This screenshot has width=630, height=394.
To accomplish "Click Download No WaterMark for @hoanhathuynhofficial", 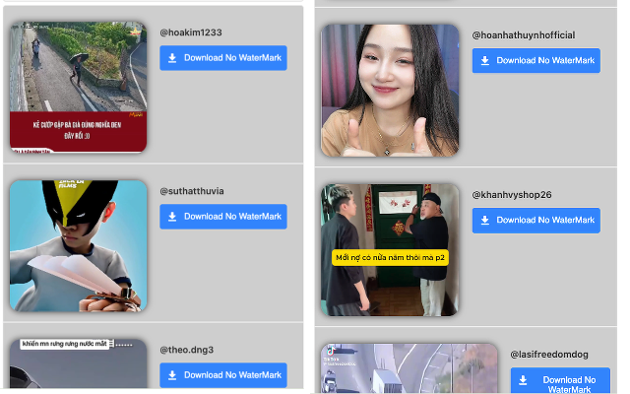I will [x=535, y=61].
